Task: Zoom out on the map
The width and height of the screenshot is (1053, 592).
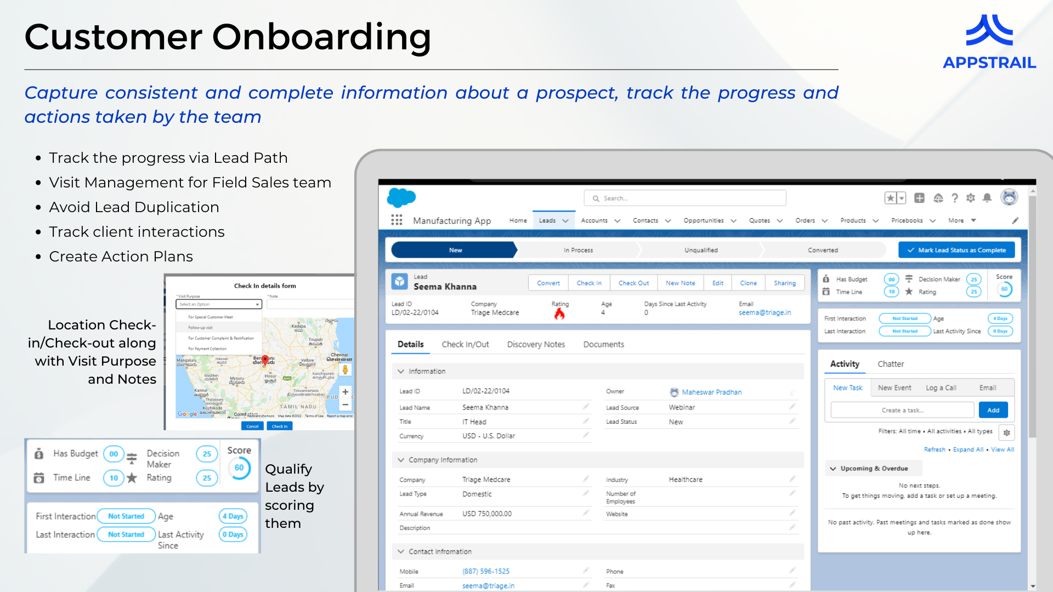Action: [x=346, y=405]
